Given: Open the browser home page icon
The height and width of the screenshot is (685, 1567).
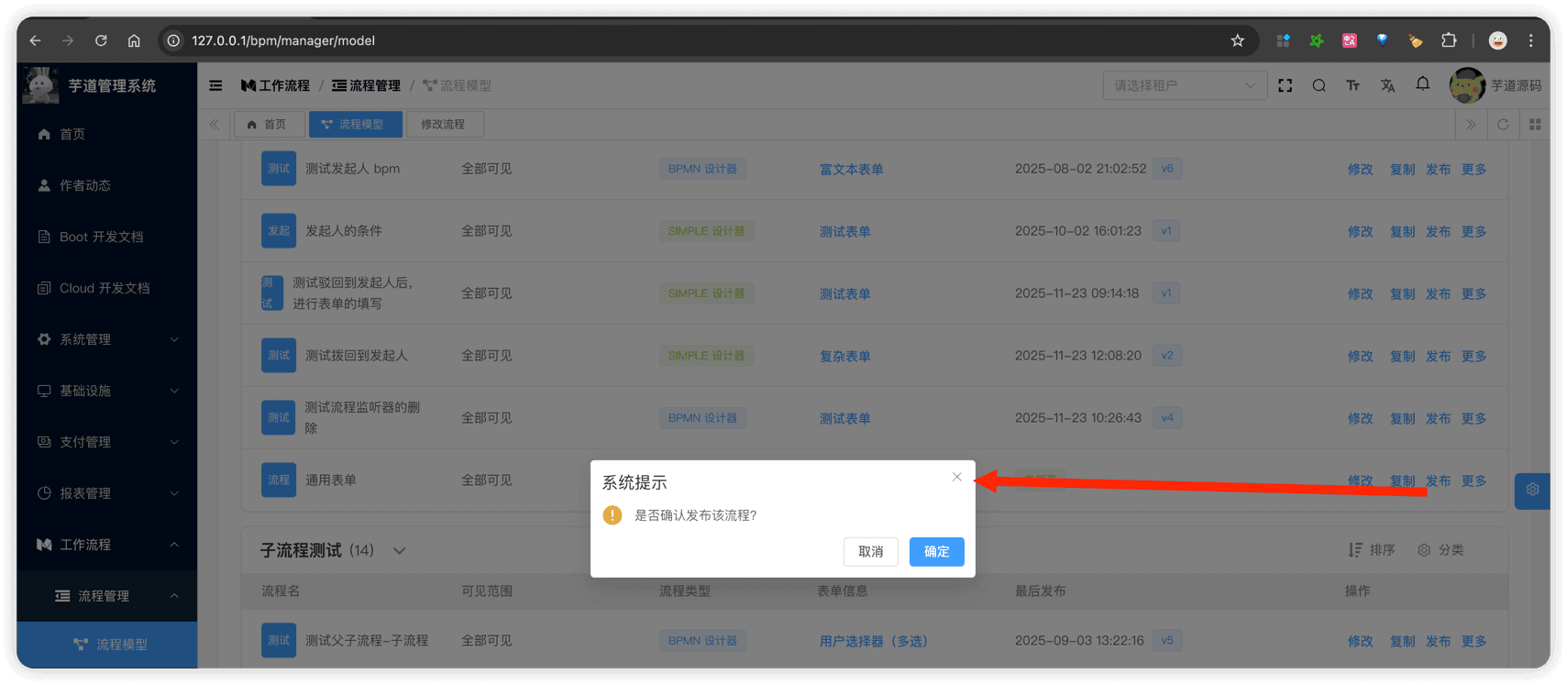Looking at the screenshot, I should [134, 40].
